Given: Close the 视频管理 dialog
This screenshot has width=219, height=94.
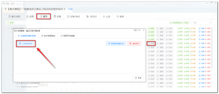Looking at the screenshot, I should [144, 30].
